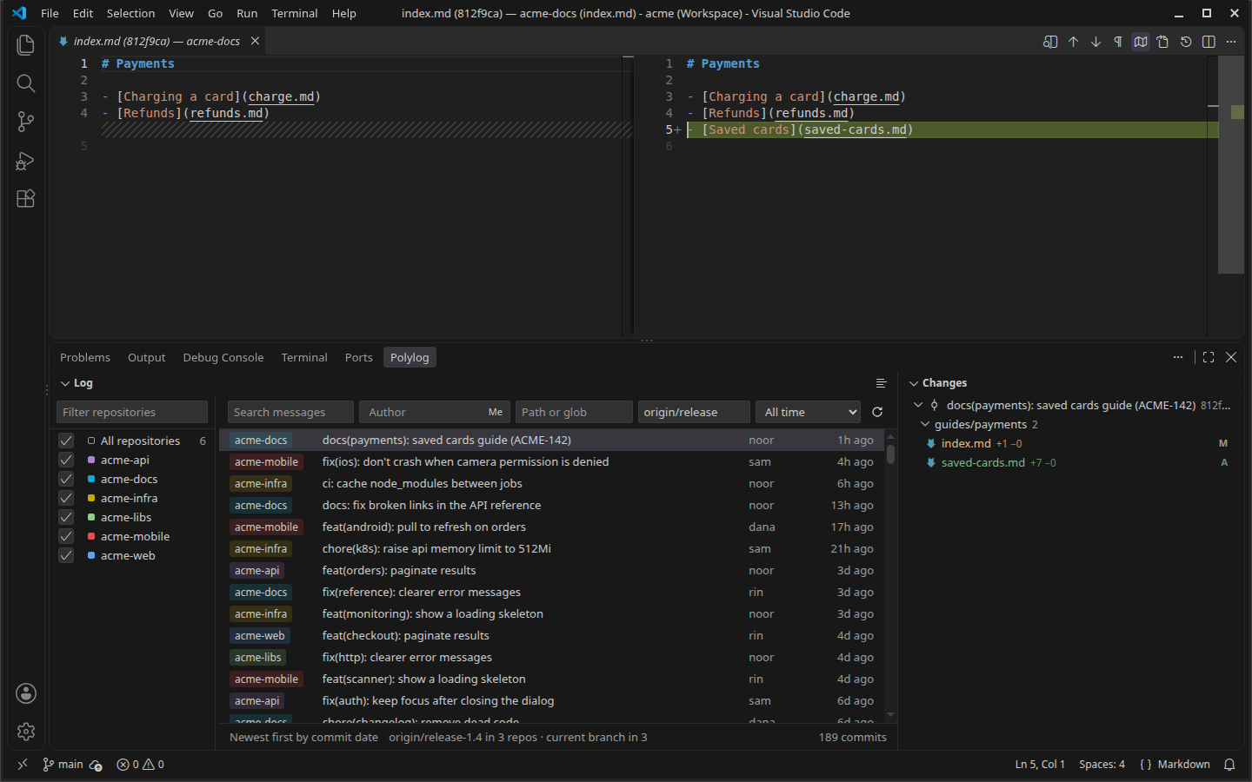Click the 'Search messages' input field
1252x782 pixels.
coord(290,412)
